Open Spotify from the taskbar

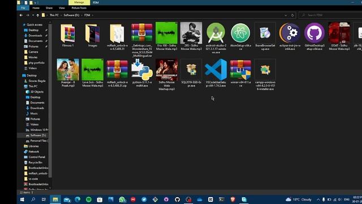[x=89, y=199]
